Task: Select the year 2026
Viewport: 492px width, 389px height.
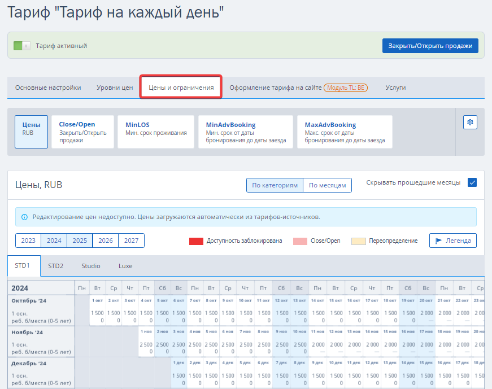Action: (106, 241)
